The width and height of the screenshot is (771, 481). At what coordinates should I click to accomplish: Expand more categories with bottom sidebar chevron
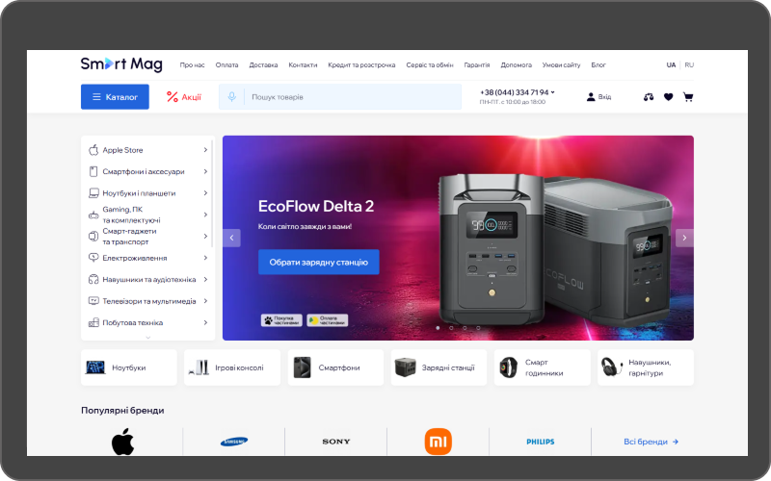pyautogui.click(x=148, y=338)
